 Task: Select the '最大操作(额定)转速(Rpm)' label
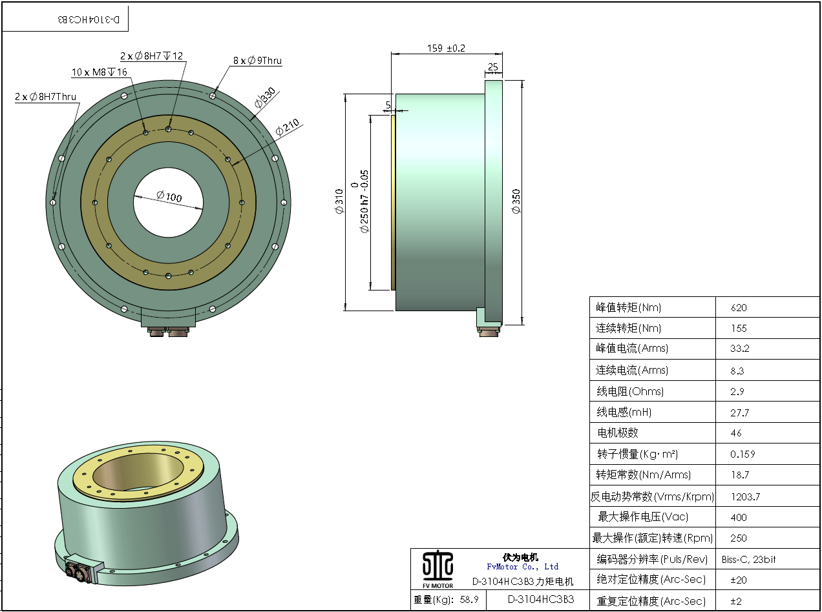pos(653,538)
